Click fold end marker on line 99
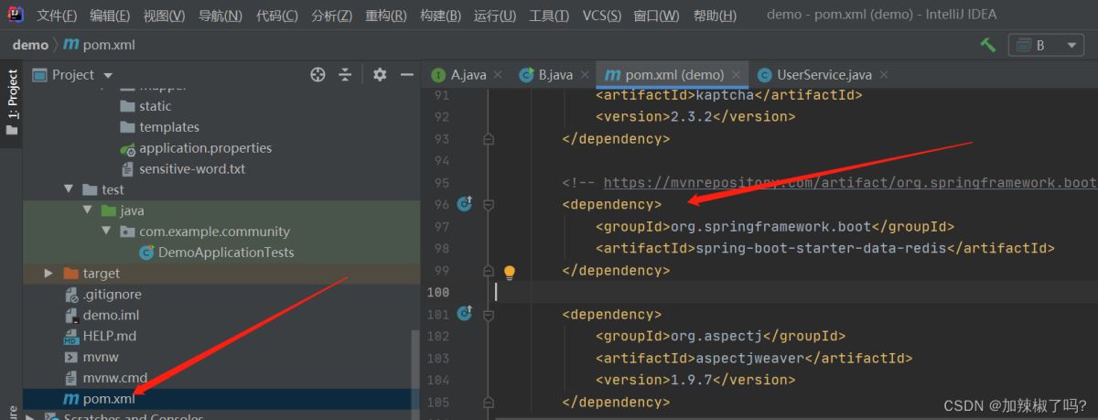 coord(489,271)
